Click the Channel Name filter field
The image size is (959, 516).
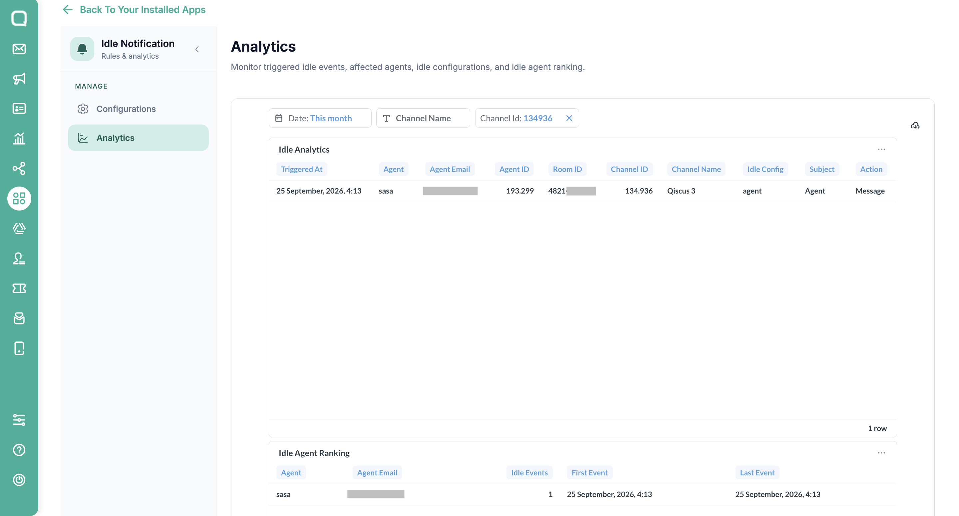coord(423,118)
